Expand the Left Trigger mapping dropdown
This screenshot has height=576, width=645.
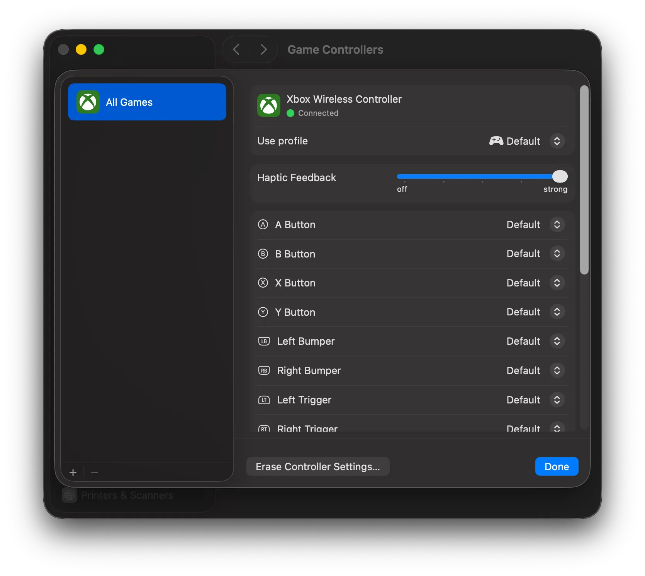coord(557,400)
